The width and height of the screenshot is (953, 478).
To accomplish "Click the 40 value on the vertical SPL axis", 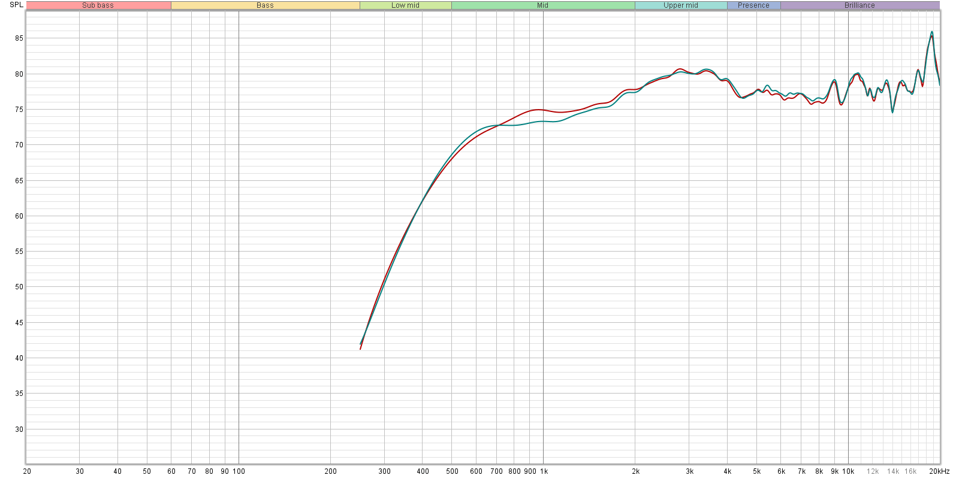I will pos(19,358).
